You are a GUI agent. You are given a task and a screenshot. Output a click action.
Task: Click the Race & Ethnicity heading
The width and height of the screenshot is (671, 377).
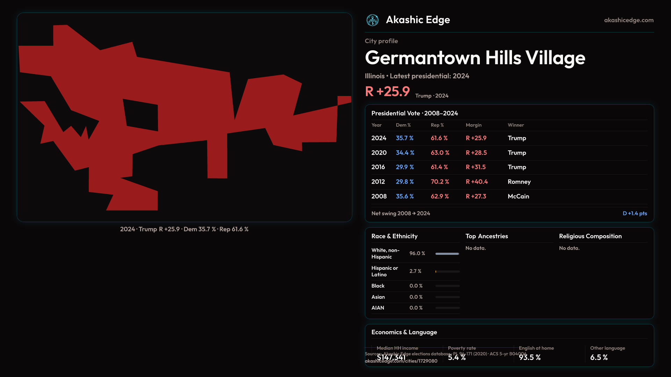point(394,236)
